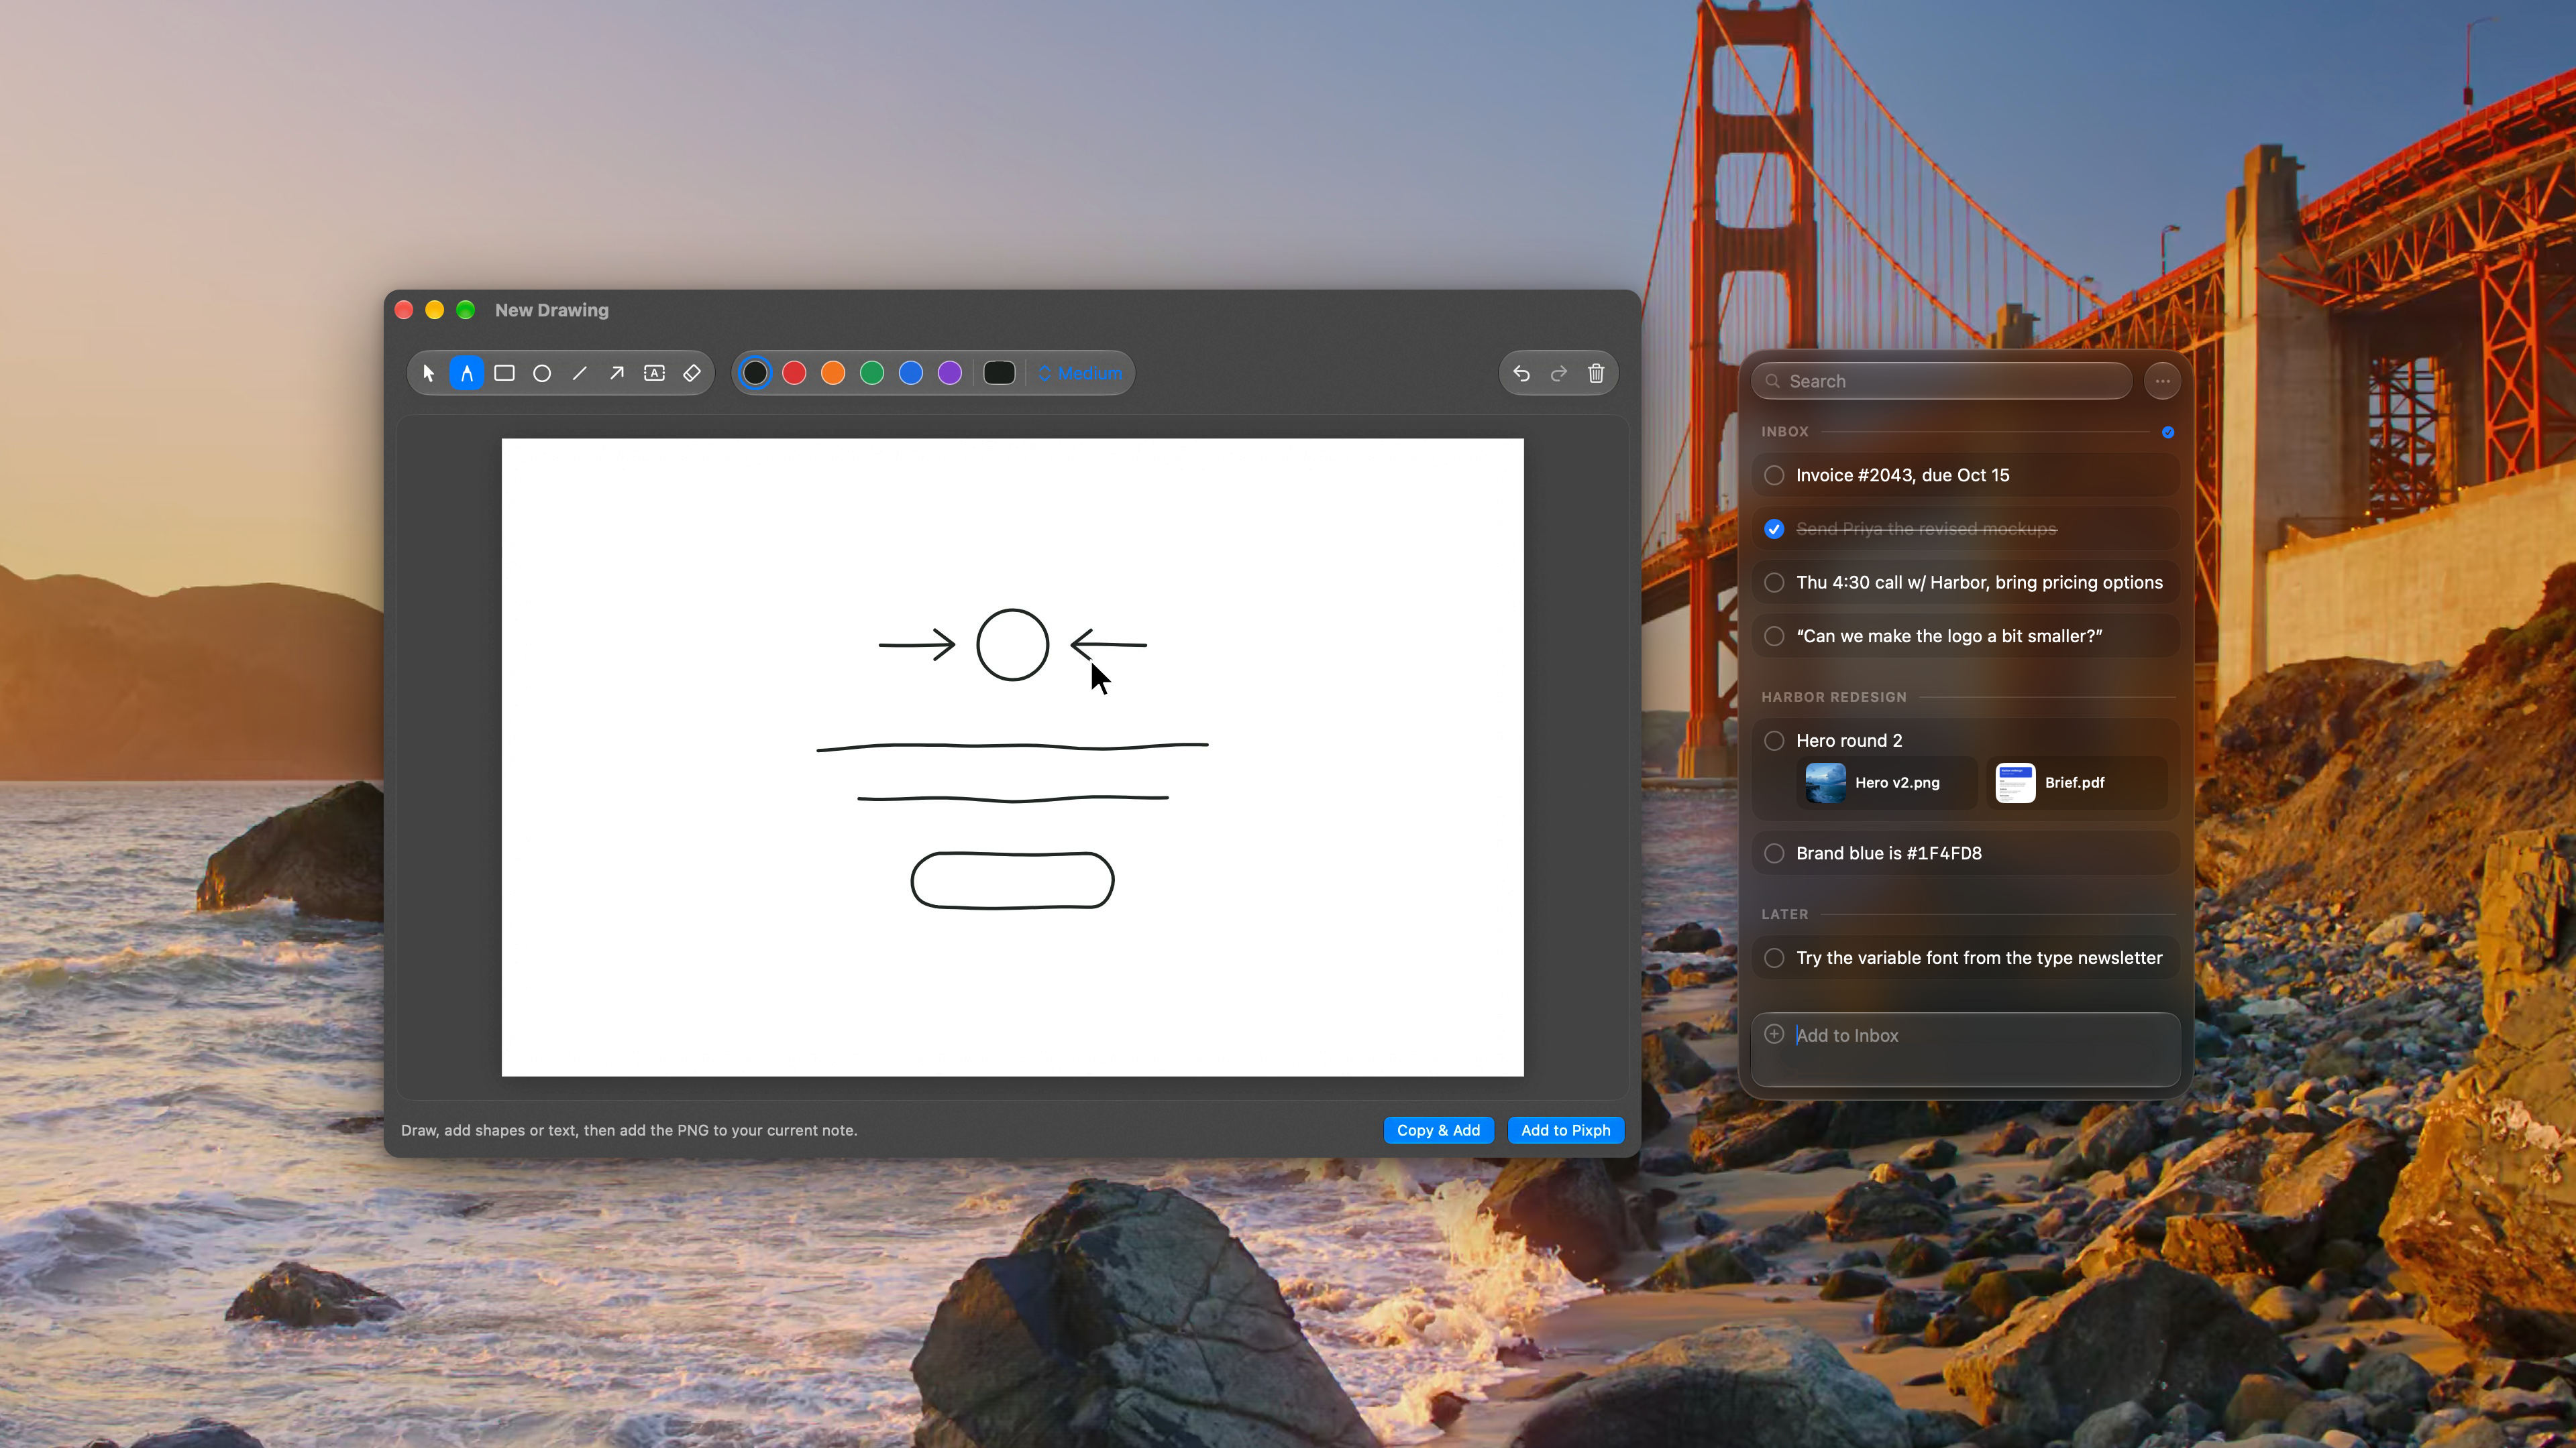Click the Later section header
The height and width of the screenshot is (1448, 2576).
(1784, 914)
